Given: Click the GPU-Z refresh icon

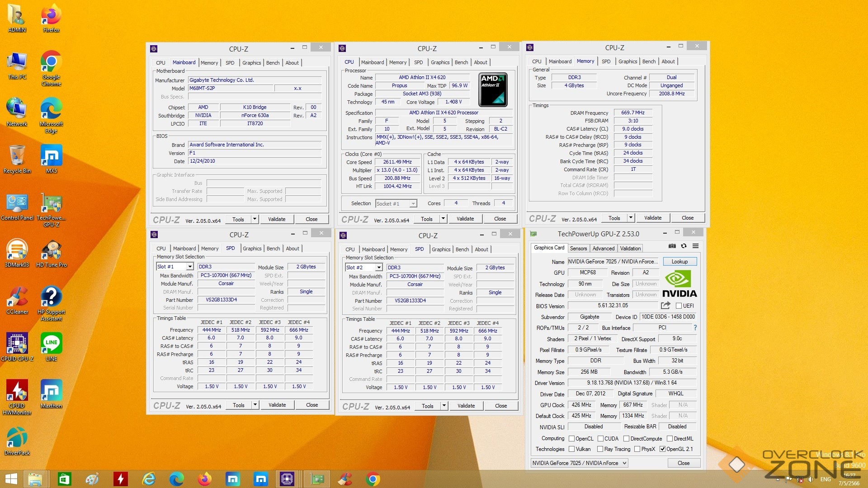Looking at the screenshot, I should click(684, 246).
